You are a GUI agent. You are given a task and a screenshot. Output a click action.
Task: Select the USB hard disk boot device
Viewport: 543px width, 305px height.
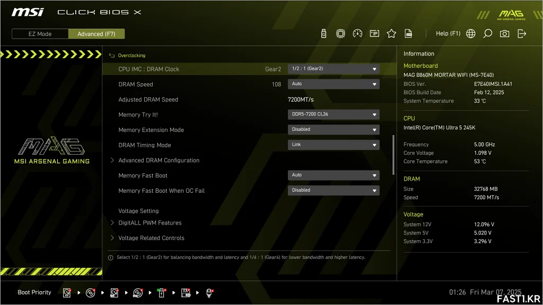point(115,293)
